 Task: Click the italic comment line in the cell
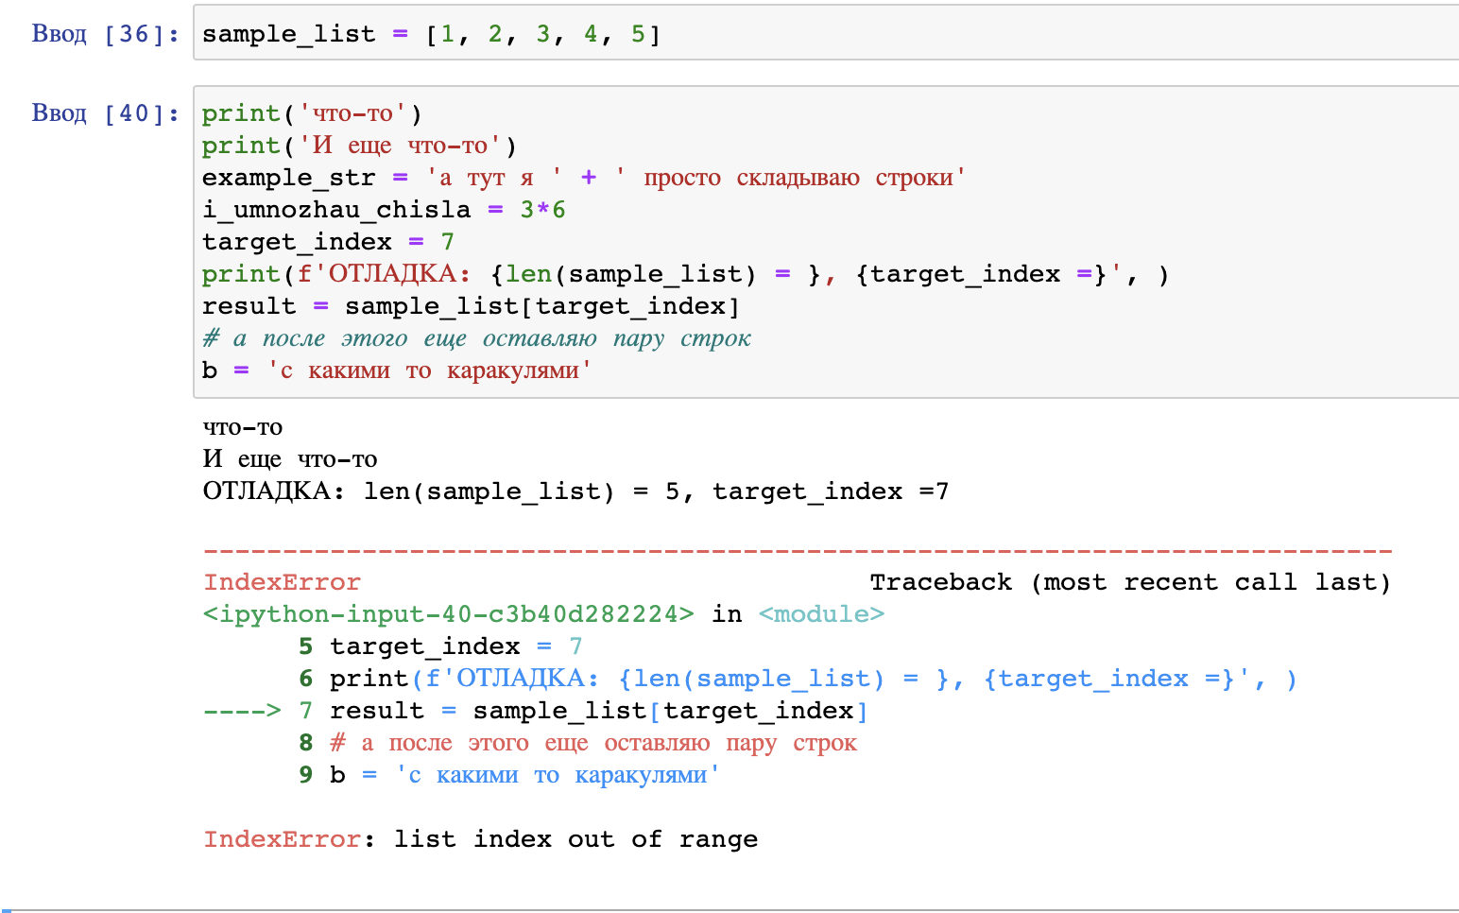click(x=476, y=338)
